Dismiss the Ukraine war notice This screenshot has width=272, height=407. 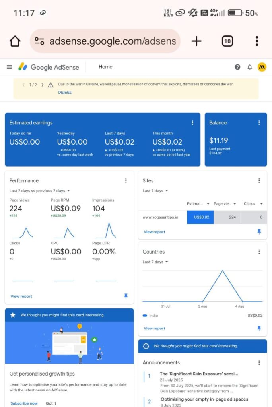(x=65, y=92)
